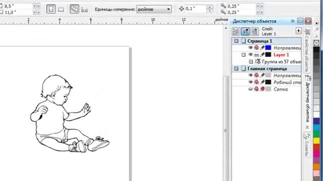Click black color swatch of Layer 1
The height and width of the screenshot is (181, 323).
click(268, 55)
